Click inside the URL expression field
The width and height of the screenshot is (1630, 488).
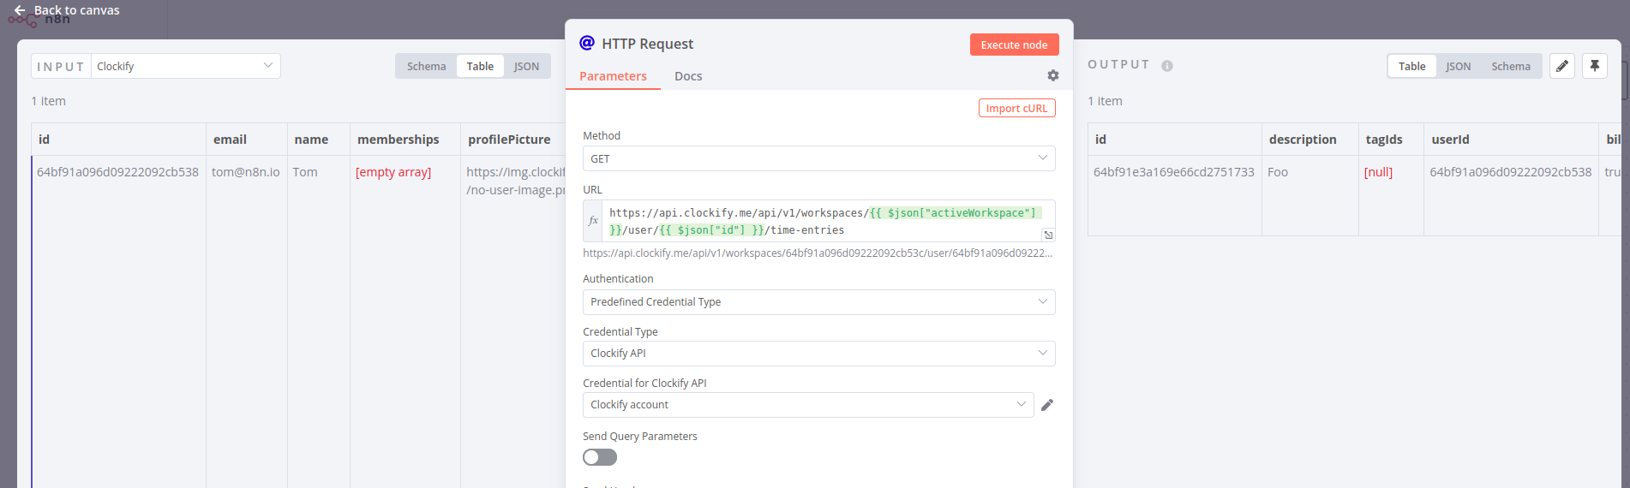[823, 221]
